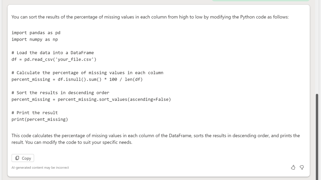321x180 pixels.
Task: Click the intro sentence starting 'You can sort'
Action: pos(150,17)
